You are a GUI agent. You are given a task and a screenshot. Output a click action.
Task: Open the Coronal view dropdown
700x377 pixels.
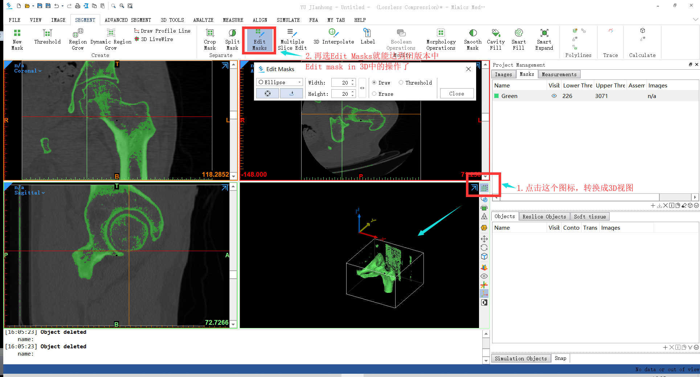(x=28, y=71)
